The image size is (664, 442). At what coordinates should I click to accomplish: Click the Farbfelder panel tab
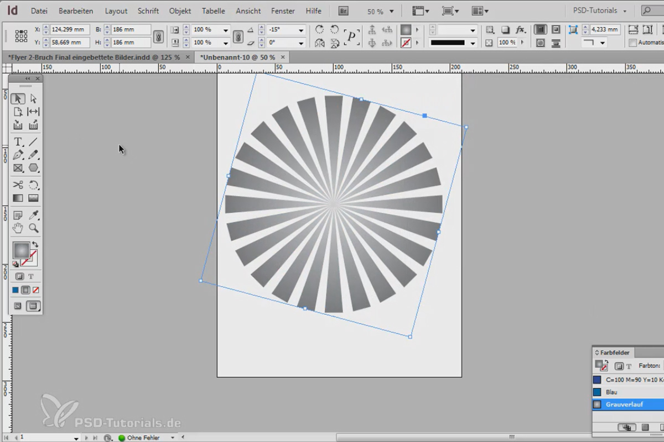[x=615, y=352]
